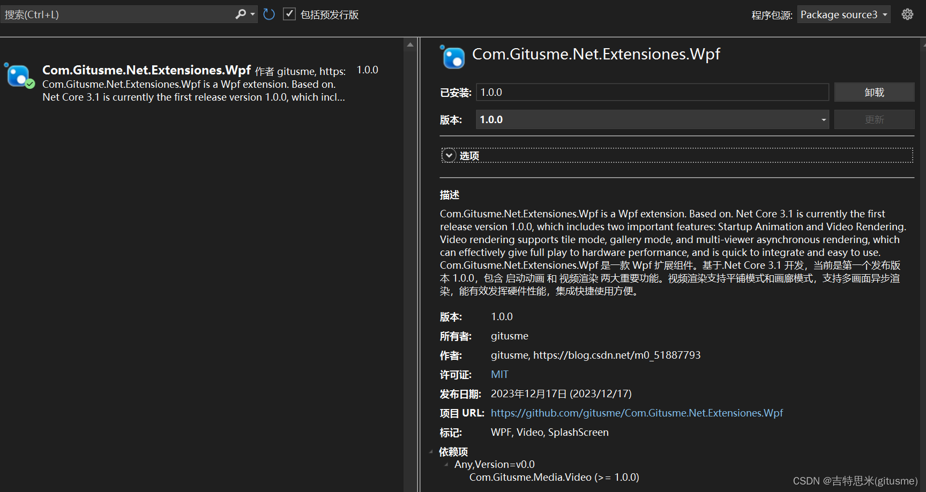This screenshot has height=492, width=926.
Task: Click the details title Com.Gitusme.Net.Extensiones.Wpf
Action: (x=596, y=54)
